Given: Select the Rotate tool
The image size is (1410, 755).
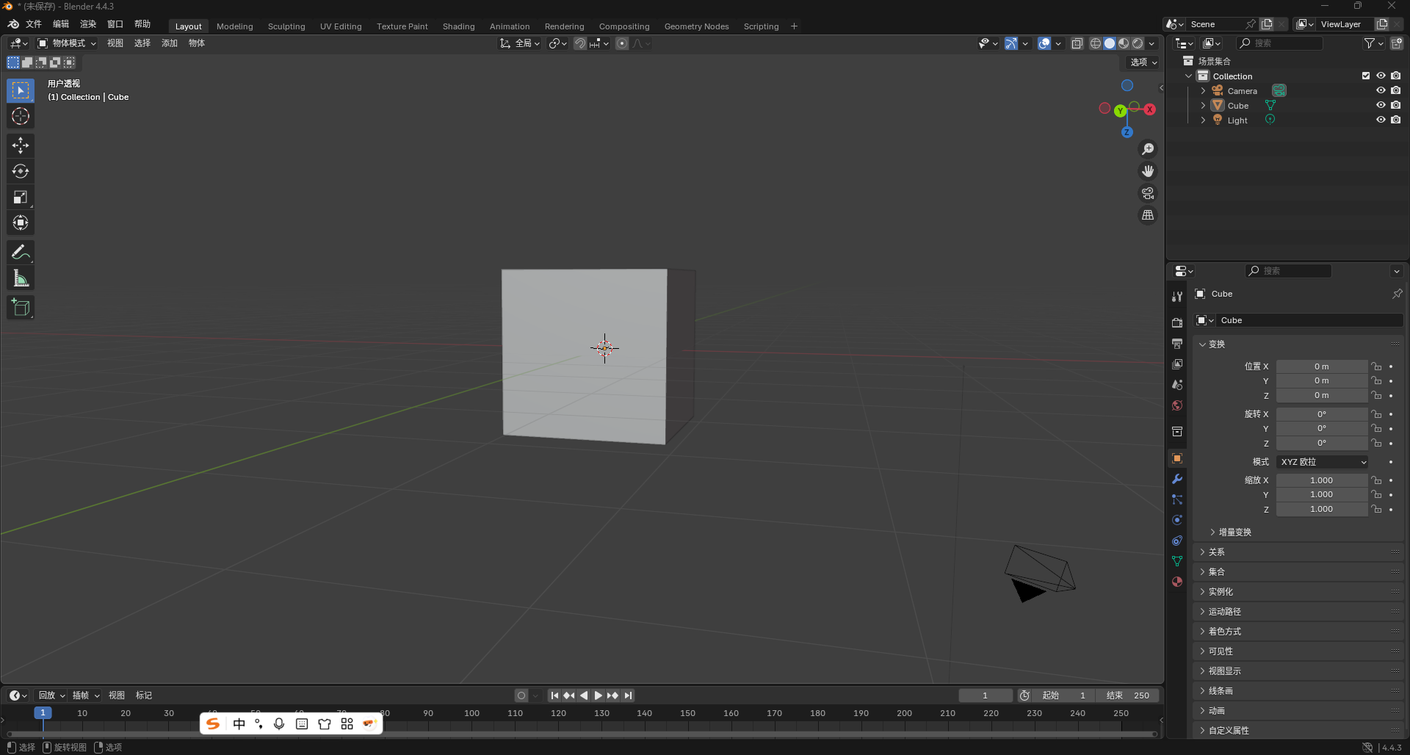Looking at the screenshot, I should (21, 171).
